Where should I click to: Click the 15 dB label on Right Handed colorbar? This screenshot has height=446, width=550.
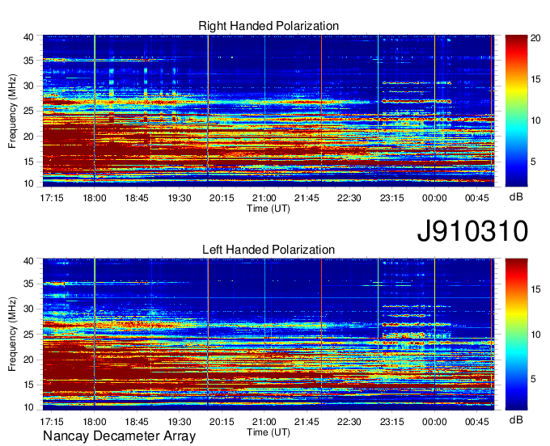pos(535,79)
